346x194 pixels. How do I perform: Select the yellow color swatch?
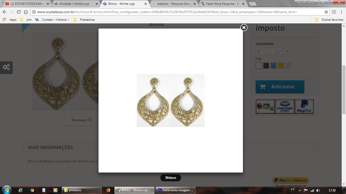[x=281, y=66]
